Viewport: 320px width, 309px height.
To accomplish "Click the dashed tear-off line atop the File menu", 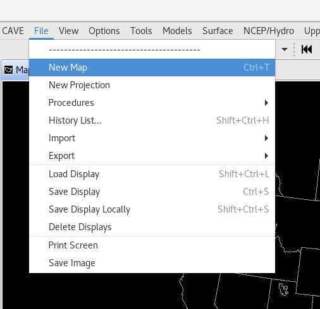I will tap(125, 50).
